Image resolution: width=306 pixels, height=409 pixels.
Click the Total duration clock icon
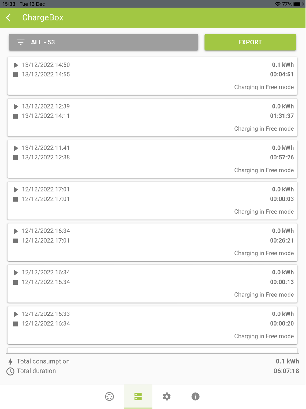[x=10, y=371]
